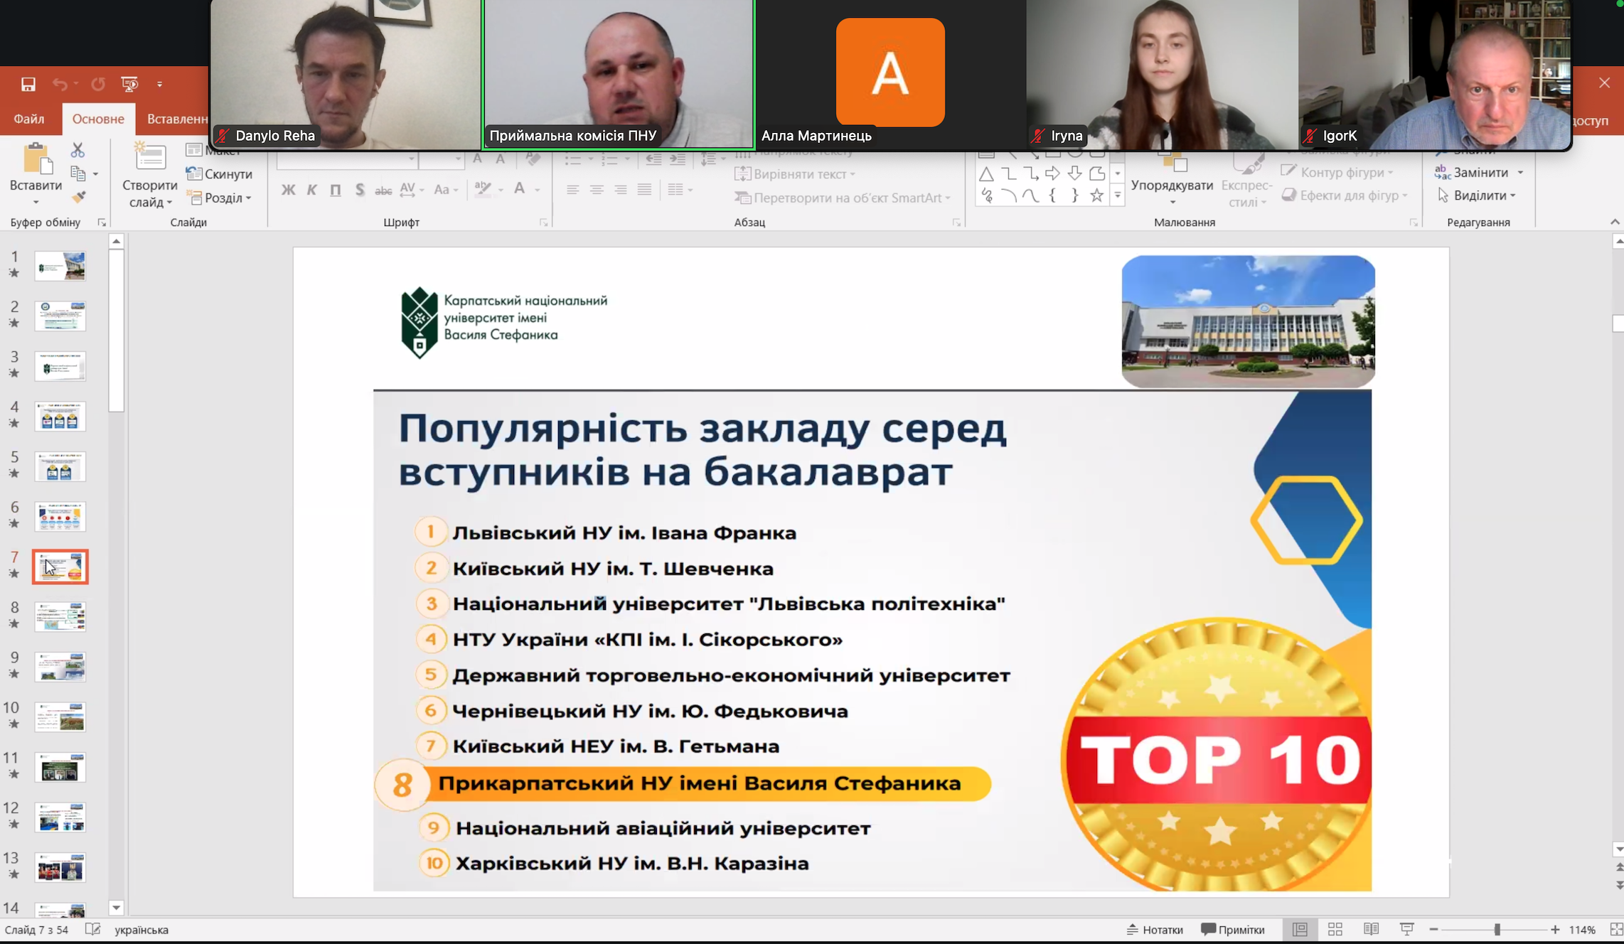Screen dimensions: 1624x944
Task: Start Slide Show from status bar icon
Action: 1406,929
